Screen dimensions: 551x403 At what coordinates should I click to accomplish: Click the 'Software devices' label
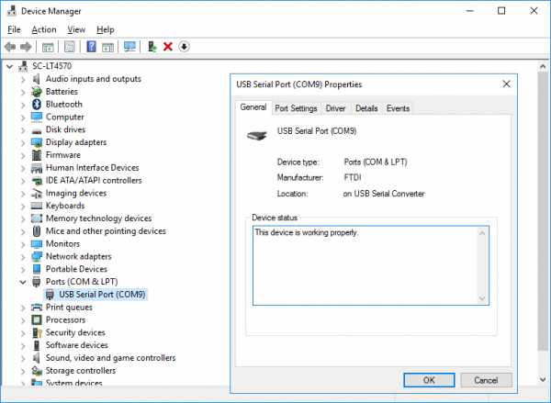click(76, 345)
